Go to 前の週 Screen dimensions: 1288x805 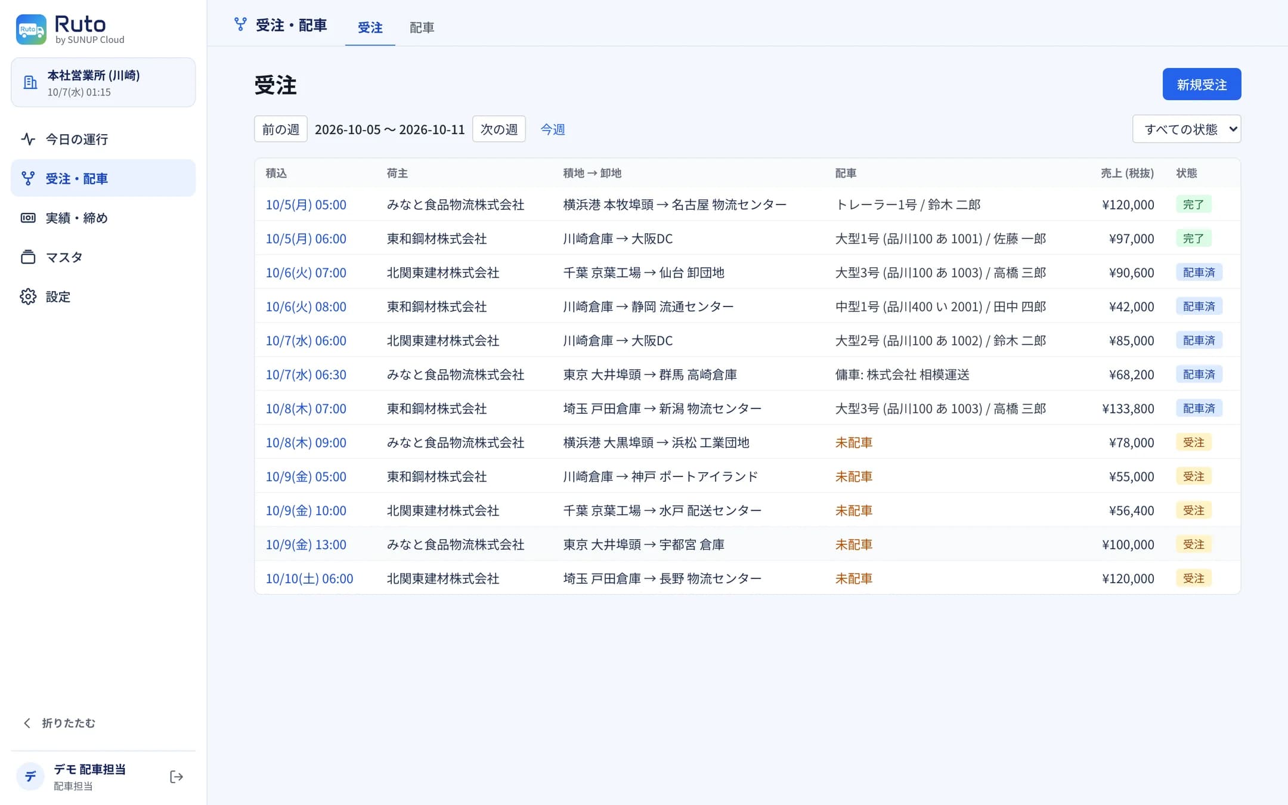(281, 129)
